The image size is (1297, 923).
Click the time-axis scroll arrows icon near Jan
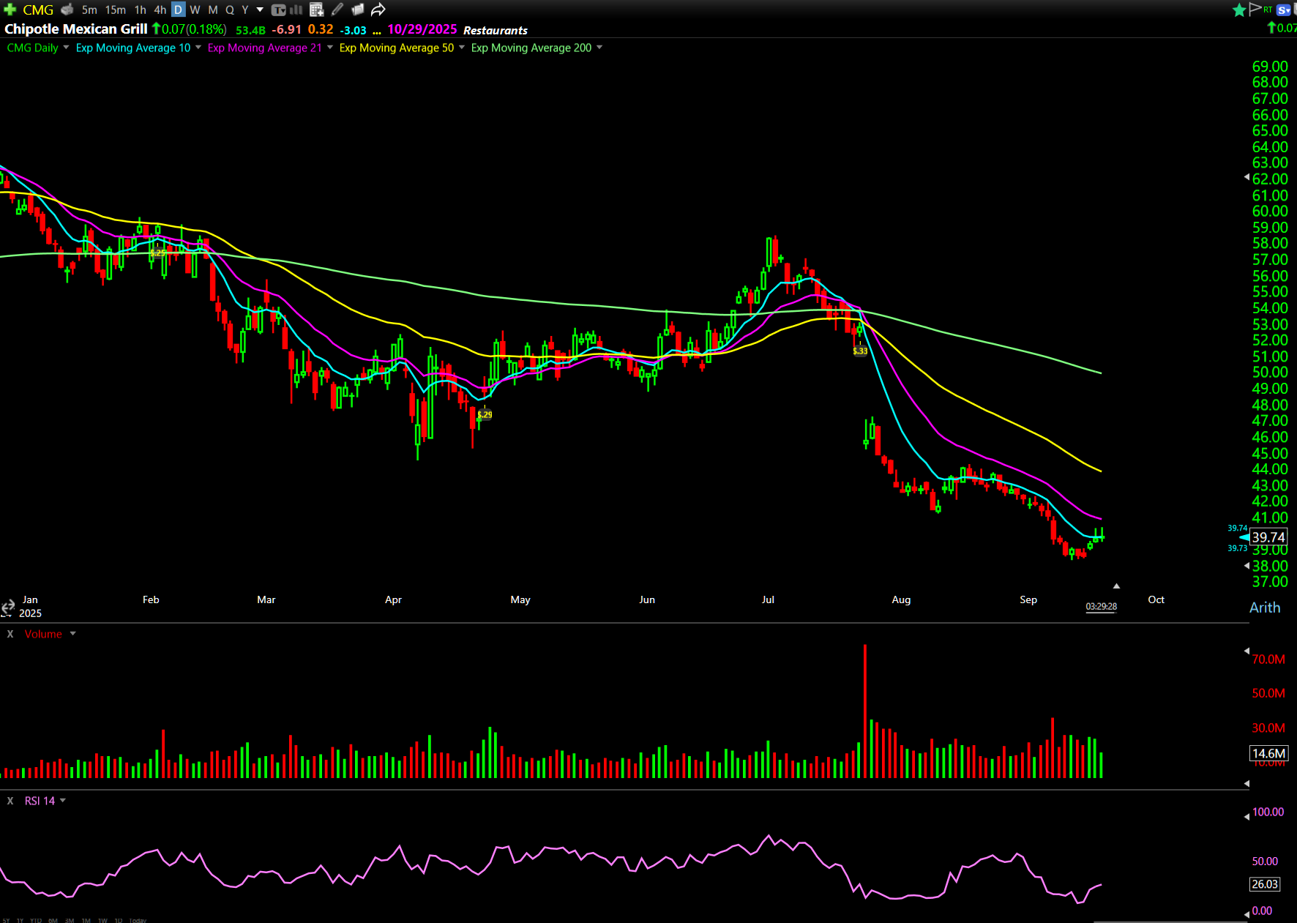click(8, 607)
